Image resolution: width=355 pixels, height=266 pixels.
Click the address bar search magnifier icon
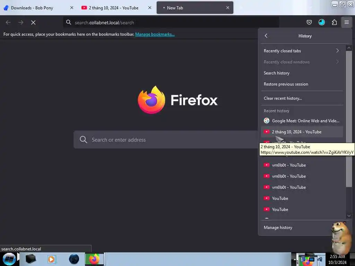69,22
